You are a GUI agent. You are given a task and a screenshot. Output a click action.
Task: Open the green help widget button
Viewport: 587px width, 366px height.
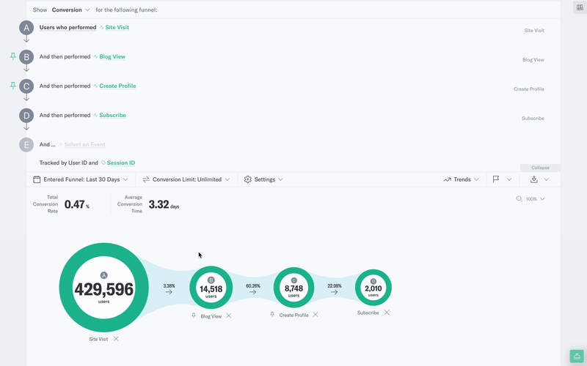tap(577, 356)
